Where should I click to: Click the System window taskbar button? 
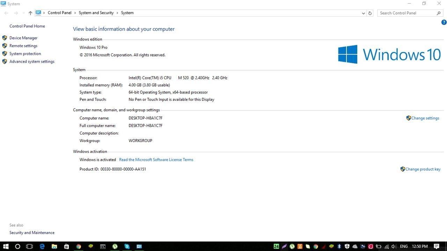point(139,246)
